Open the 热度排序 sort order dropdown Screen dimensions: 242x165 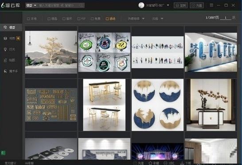point(136,19)
